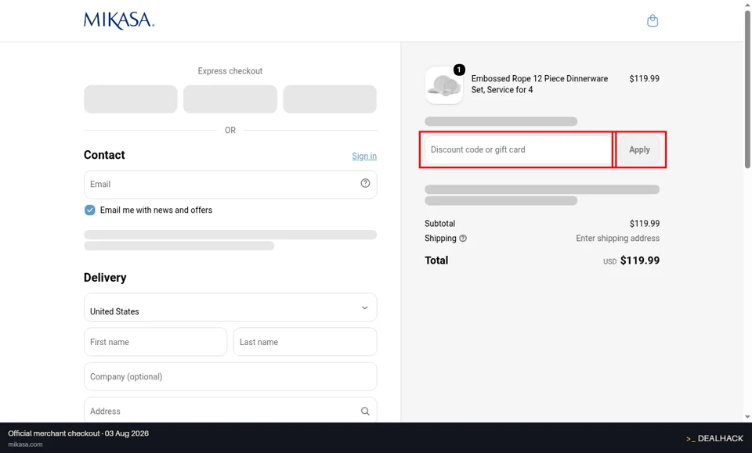
Task: Click the shipping info question icon
Action: (463, 238)
